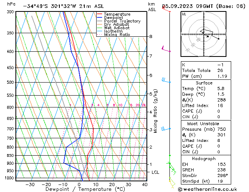The width and height of the screenshot is (249, 192).
Task: Click the weatheronline.co.uk copyright link
Action: (x=207, y=189)
